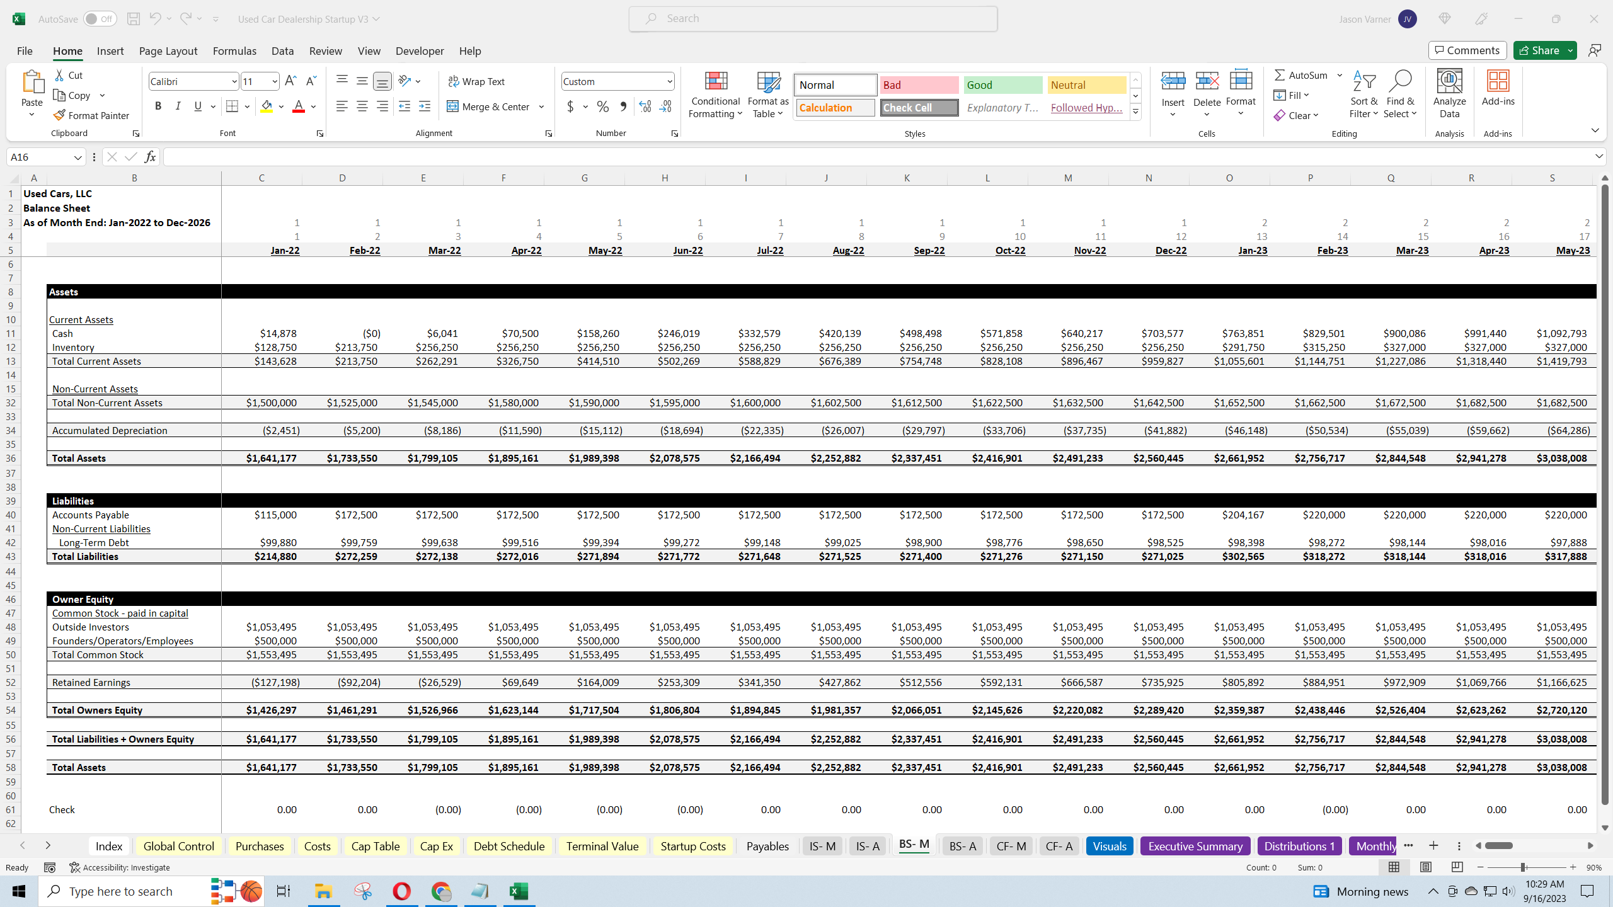Click the Comma Style icon
The image size is (1613, 907).
click(623, 106)
